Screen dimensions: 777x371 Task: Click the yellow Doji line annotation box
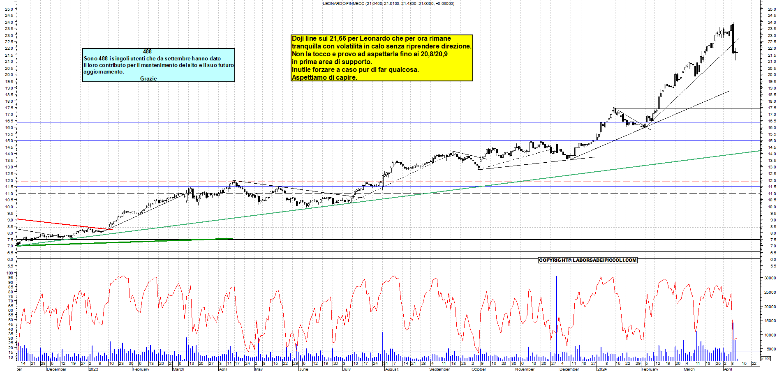[382, 58]
